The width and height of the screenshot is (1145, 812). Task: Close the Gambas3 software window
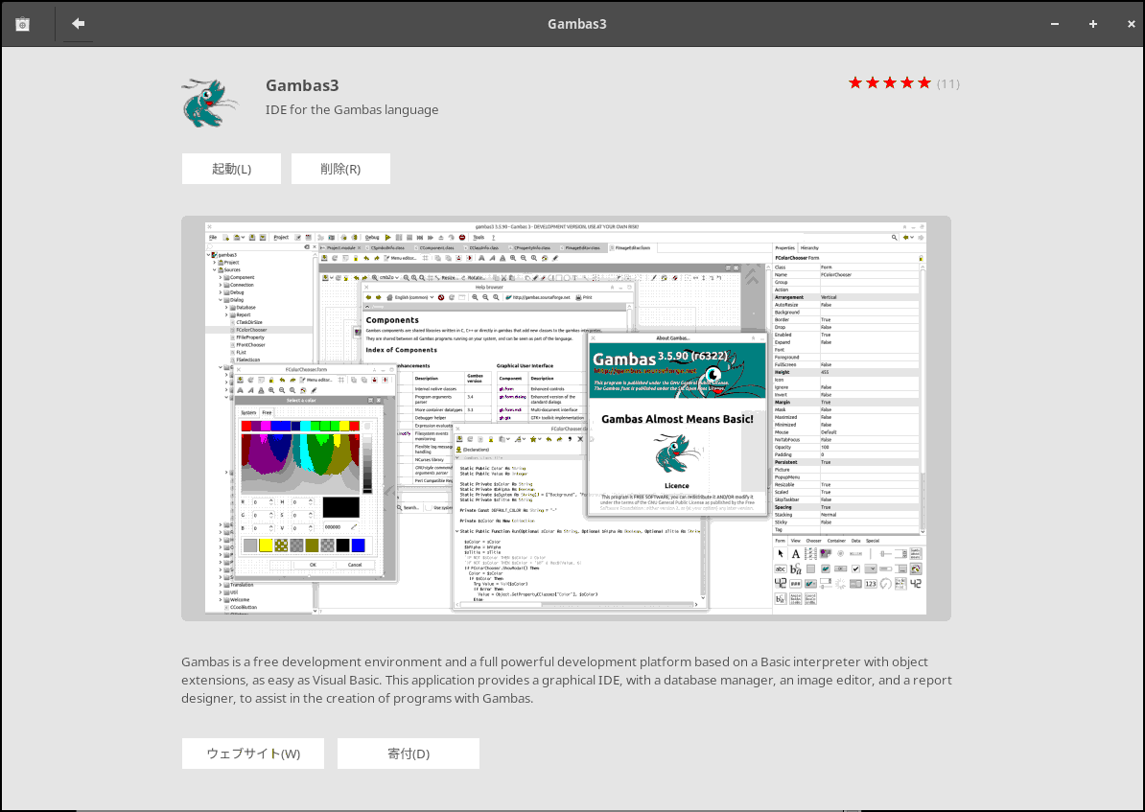tap(1132, 24)
